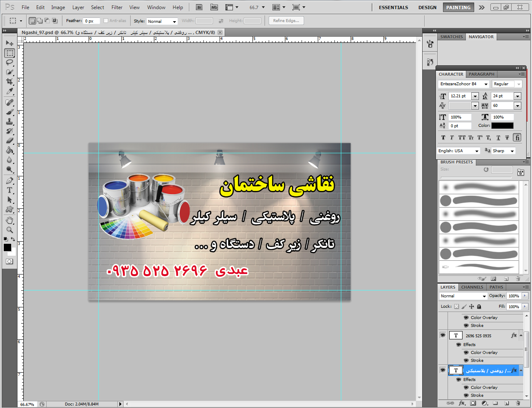Launch Adobe Bridge from the top bar
Viewport: 532px width, 408px height.
click(199, 7)
